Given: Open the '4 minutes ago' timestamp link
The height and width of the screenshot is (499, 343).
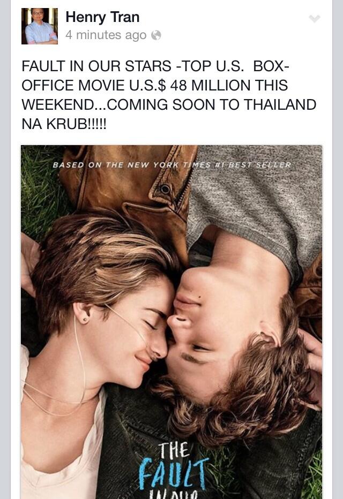Looking at the screenshot, I should point(106,35).
